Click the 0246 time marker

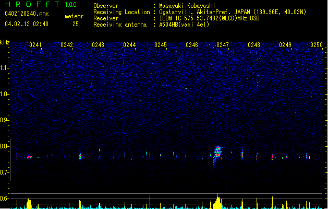click(x=192, y=44)
